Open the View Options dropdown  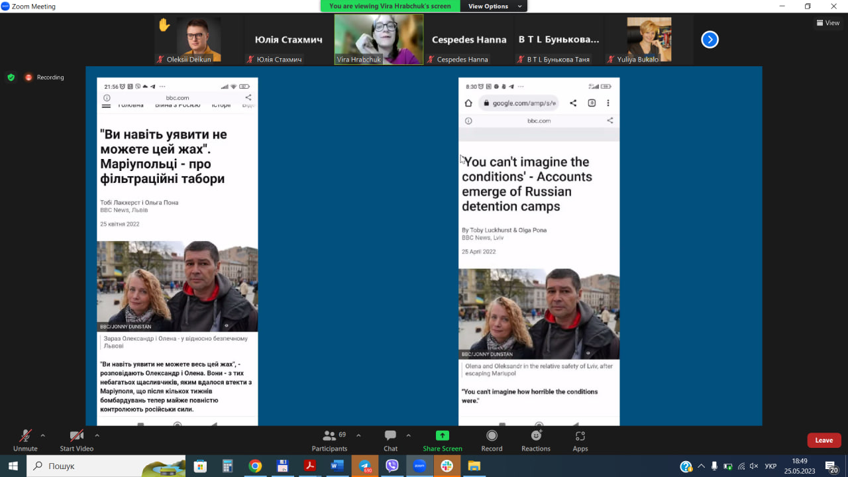495,6
